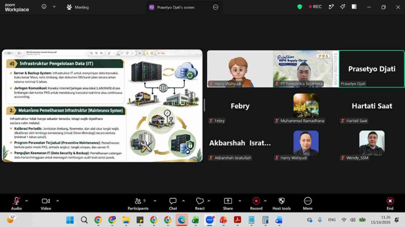Open screen share options ellipsis
Screen dimensions: 405x227
[216, 7]
